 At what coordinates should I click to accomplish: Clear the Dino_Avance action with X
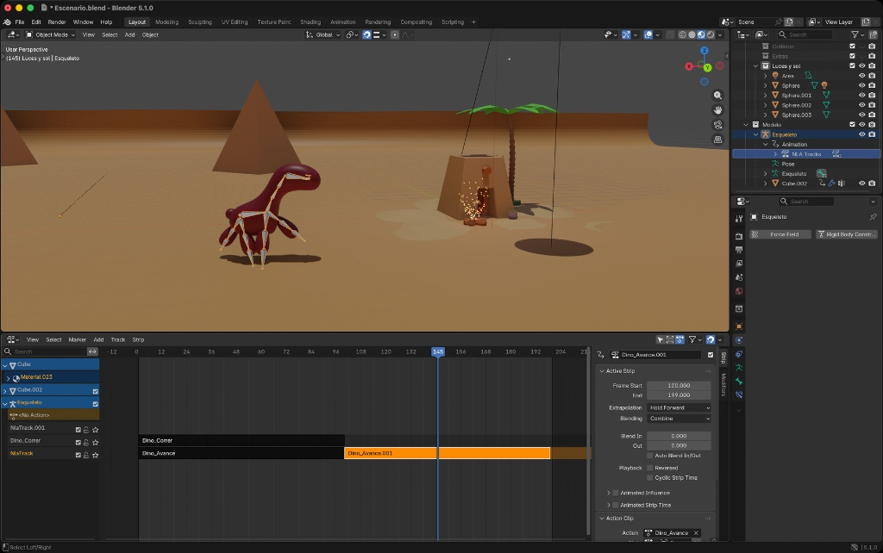697,533
